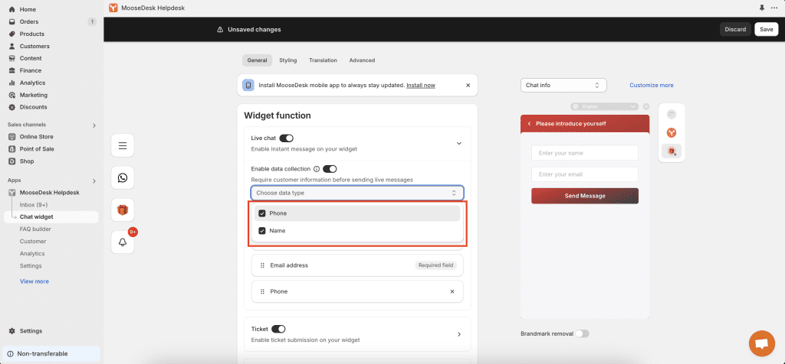Viewport: 785px width, 364px height.
Task: Click View more in sidebar
Action: 34,281
